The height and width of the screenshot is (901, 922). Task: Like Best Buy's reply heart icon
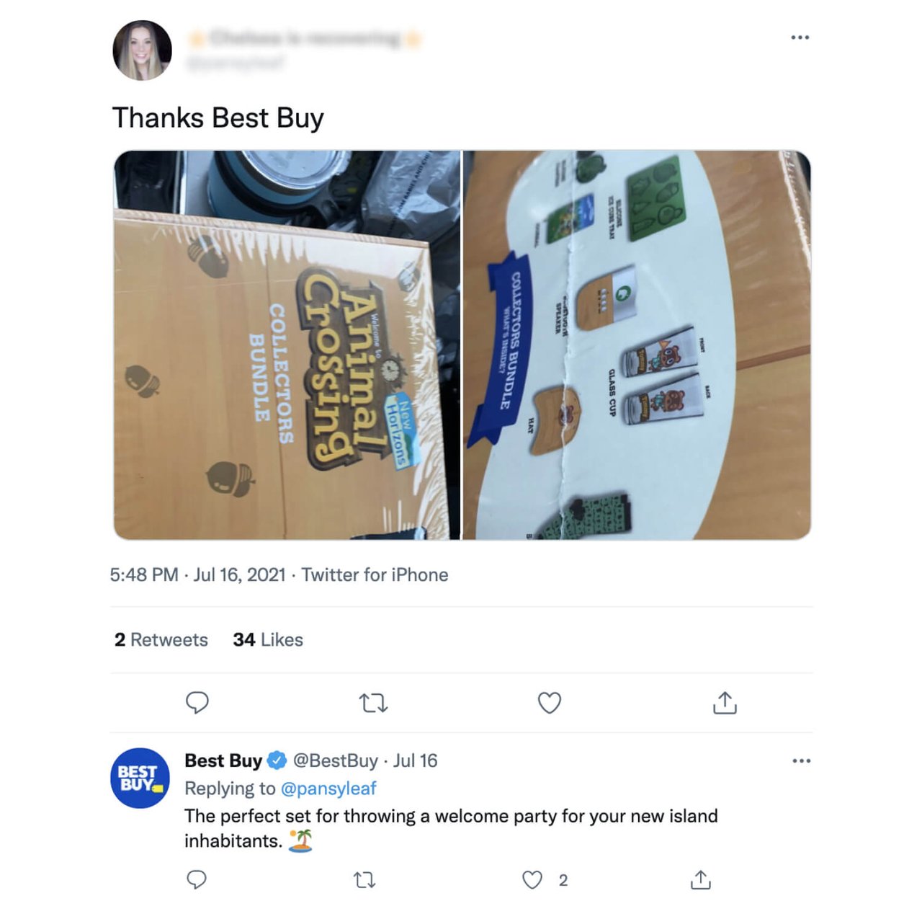pyautogui.click(x=532, y=880)
